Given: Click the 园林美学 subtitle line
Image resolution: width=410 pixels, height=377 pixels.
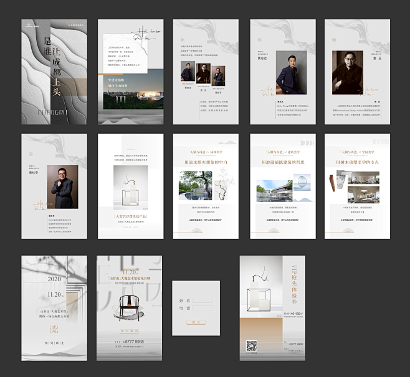Looking at the screenshot, I should point(206,152).
